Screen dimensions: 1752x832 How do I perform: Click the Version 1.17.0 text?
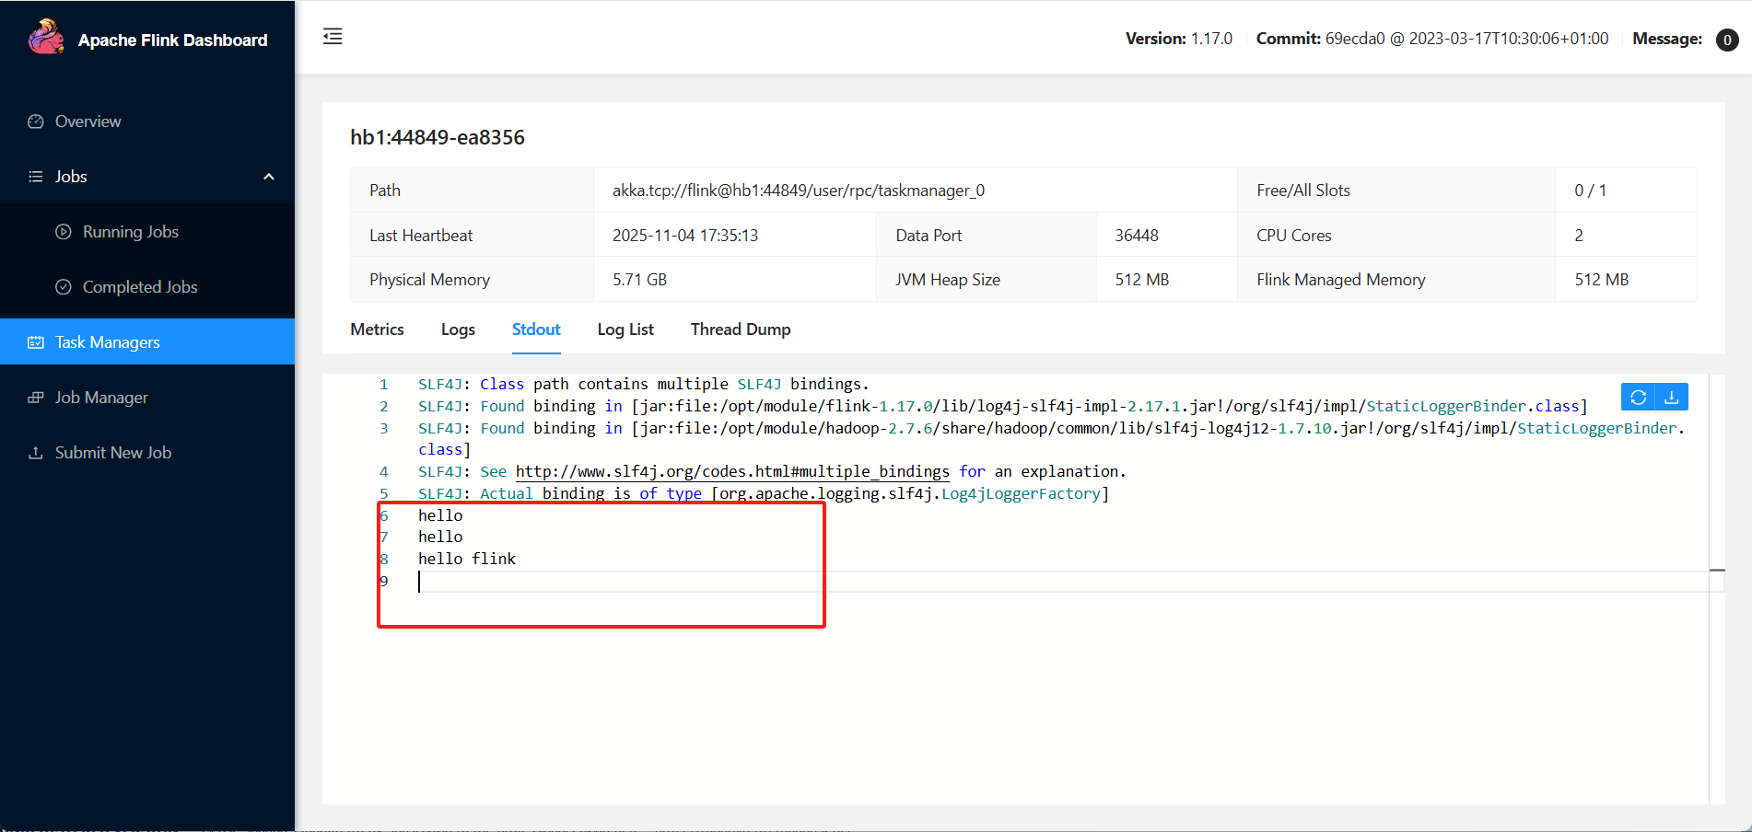click(x=1179, y=39)
